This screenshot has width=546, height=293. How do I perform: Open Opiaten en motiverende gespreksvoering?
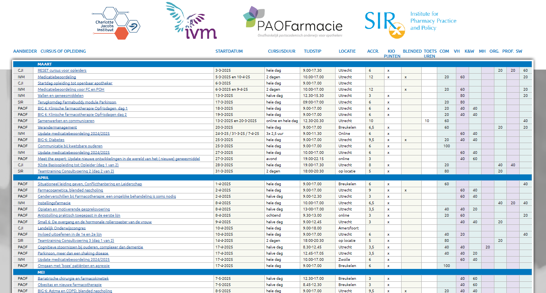click(x=74, y=209)
